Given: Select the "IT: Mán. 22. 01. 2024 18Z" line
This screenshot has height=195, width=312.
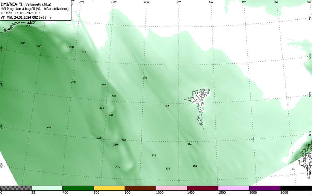Looking at the screenshot, I should [21, 13].
